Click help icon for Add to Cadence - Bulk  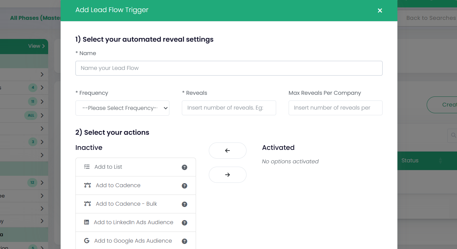(185, 204)
